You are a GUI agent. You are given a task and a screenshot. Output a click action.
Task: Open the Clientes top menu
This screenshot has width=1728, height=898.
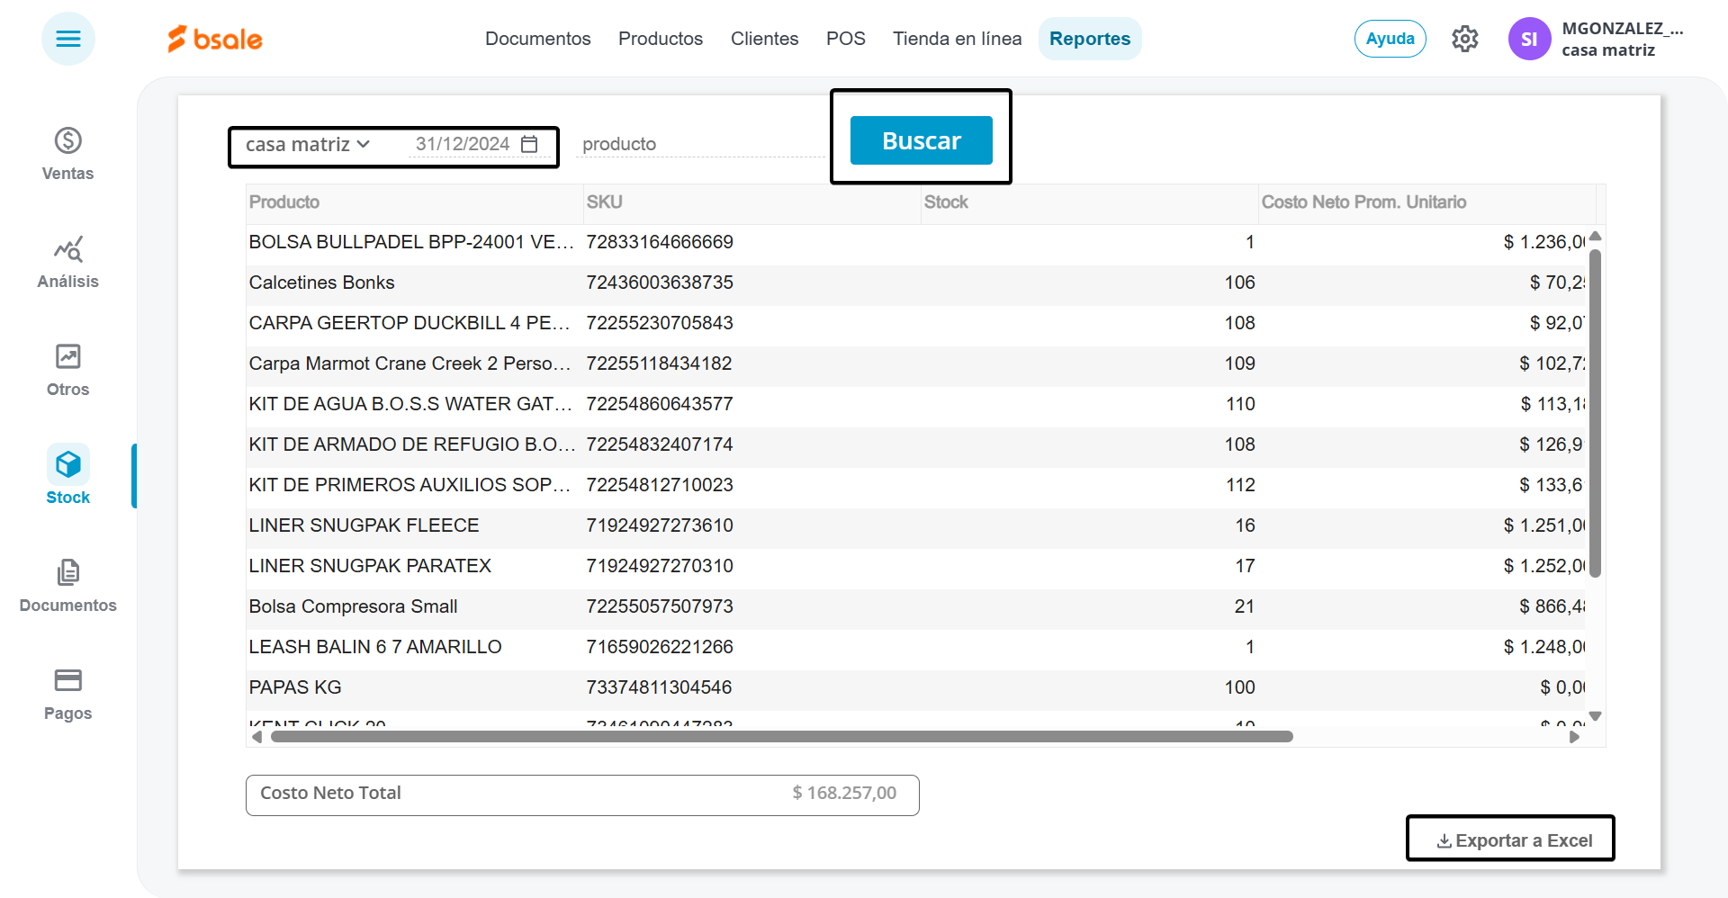click(x=765, y=39)
